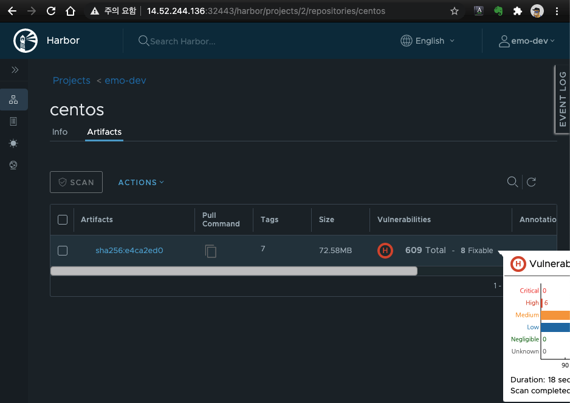Click the Duration: 18 sec text
Viewport: 570px width, 403px height.
tap(540, 380)
